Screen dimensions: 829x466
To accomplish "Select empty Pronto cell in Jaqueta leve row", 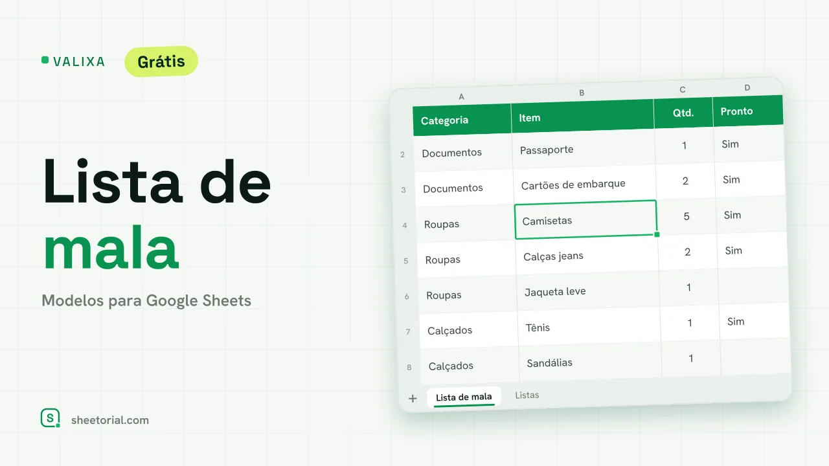I will click(x=754, y=285).
